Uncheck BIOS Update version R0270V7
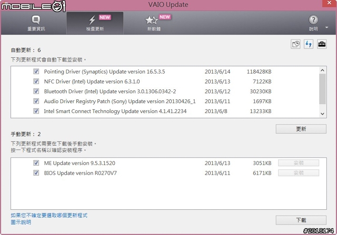The width and height of the screenshot is (337, 235). [x=36, y=173]
